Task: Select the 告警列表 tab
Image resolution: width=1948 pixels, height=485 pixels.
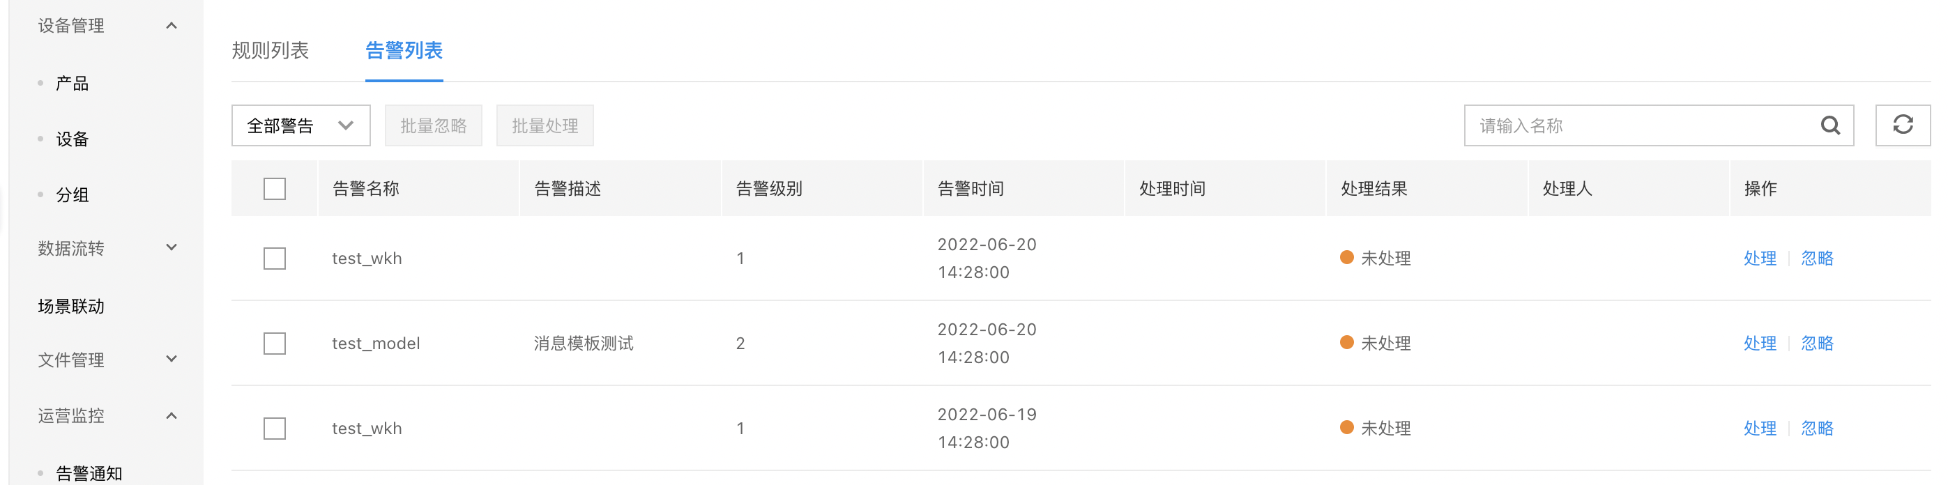Action: coord(404,51)
